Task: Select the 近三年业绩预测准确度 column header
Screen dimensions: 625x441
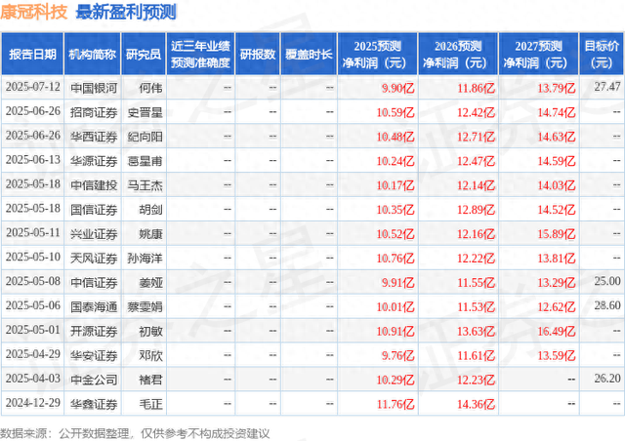Action: pos(200,54)
